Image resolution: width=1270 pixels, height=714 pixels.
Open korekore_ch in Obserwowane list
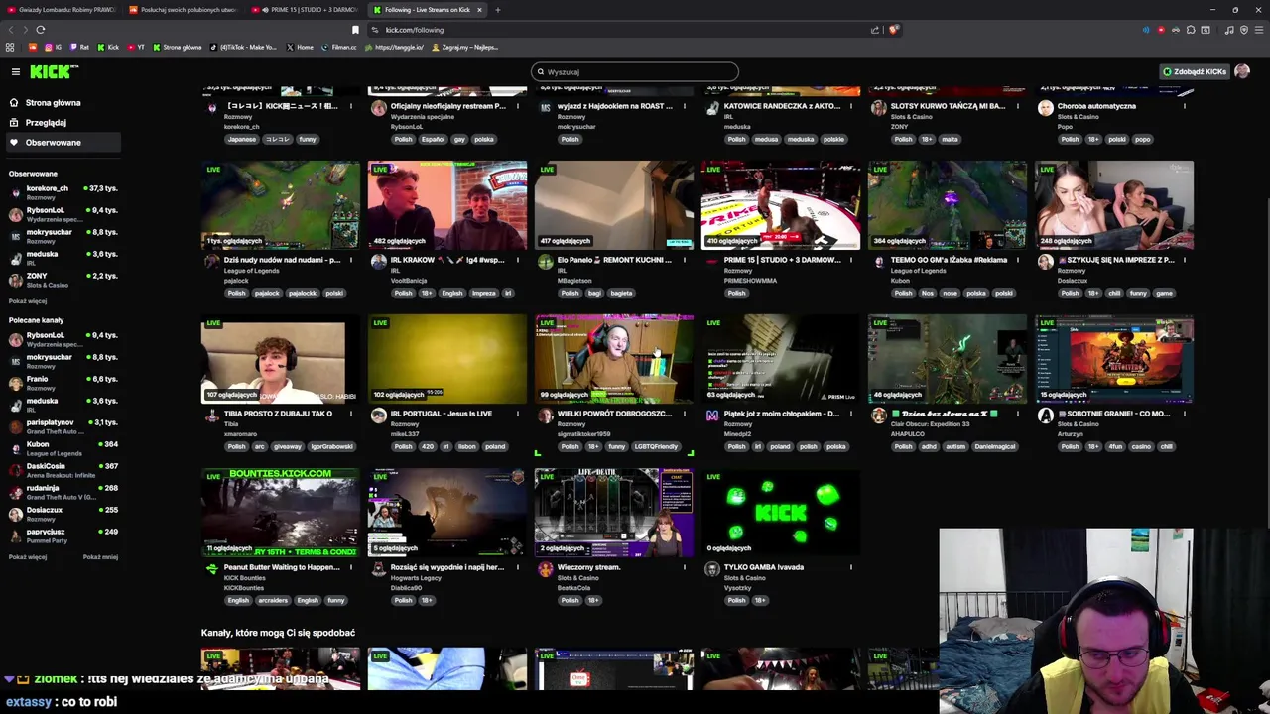pyautogui.click(x=63, y=192)
